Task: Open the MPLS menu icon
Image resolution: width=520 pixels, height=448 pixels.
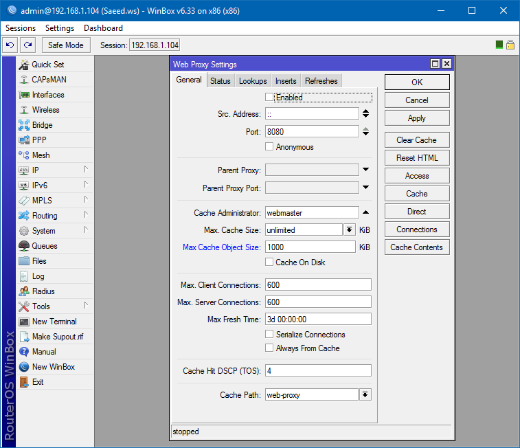Action: click(x=24, y=200)
